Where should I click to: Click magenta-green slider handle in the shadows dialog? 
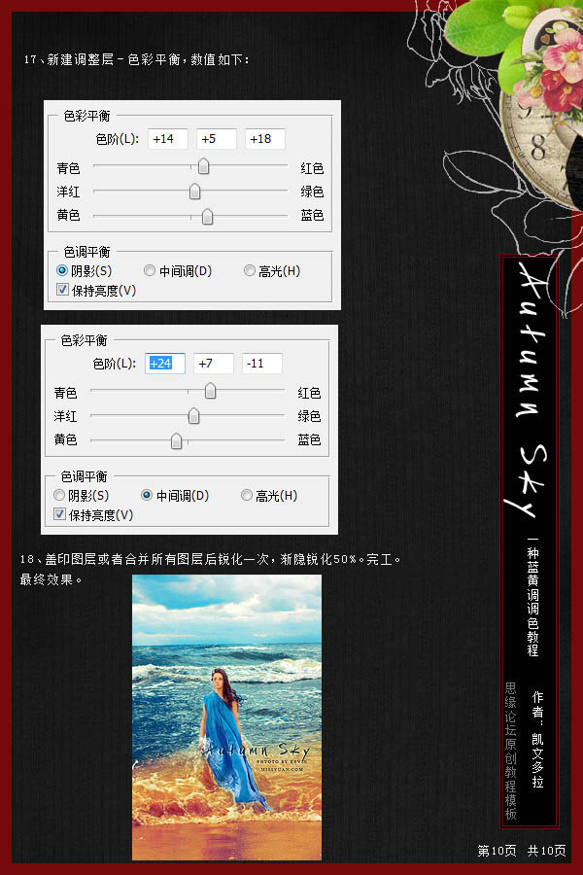tap(195, 192)
